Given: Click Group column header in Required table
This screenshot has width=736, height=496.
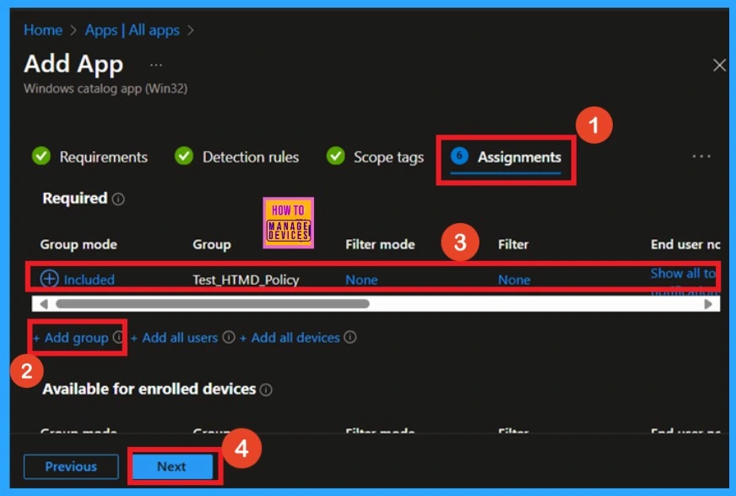Looking at the screenshot, I should (x=212, y=244).
